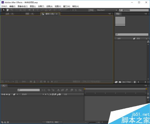Click audio speaker column header in timeline

click(x=4, y=94)
